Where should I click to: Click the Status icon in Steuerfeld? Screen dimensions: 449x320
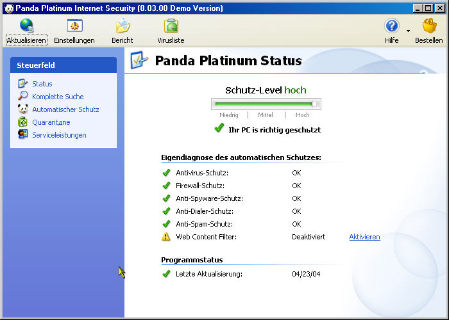22,83
